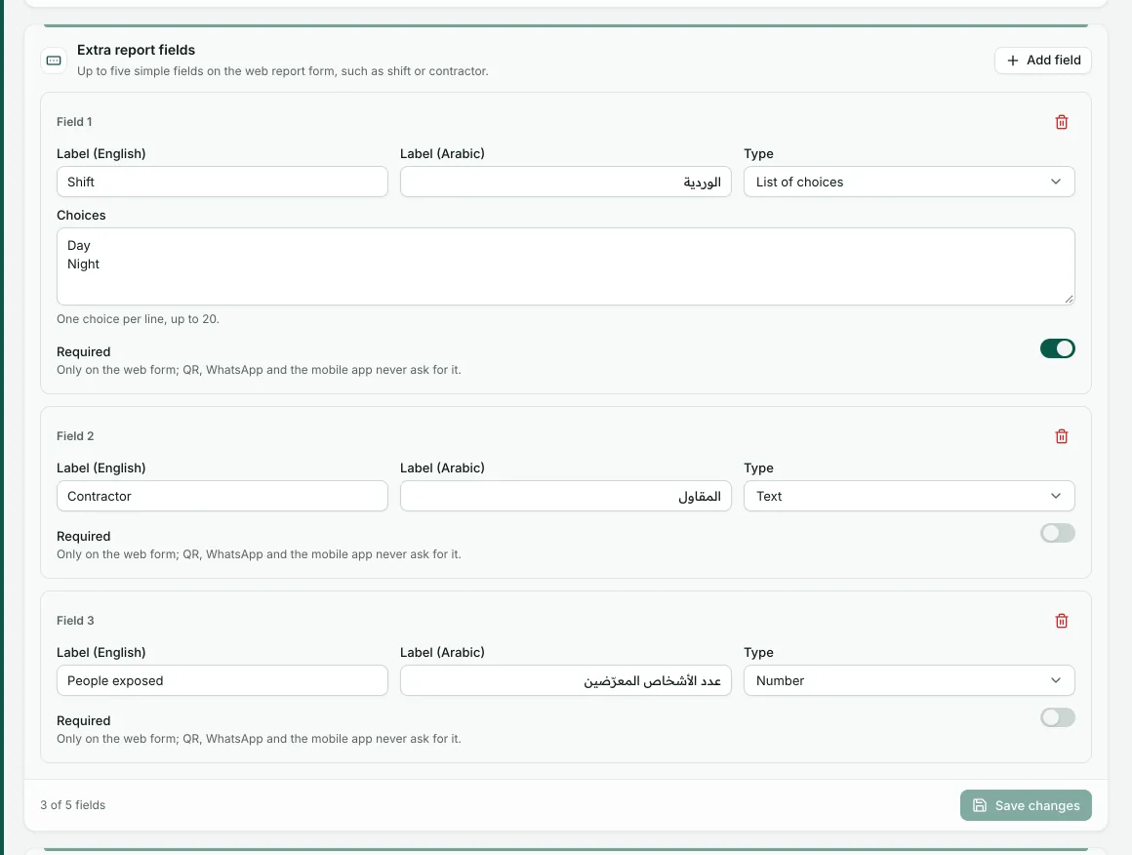1132x855 pixels.
Task: Click the 'Field 3' card title
Action: click(75, 621)
